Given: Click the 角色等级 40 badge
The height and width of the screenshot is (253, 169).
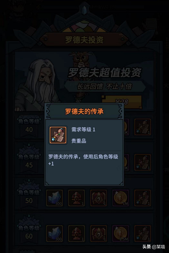Looking at the screenshot, I should click(29, 125).
